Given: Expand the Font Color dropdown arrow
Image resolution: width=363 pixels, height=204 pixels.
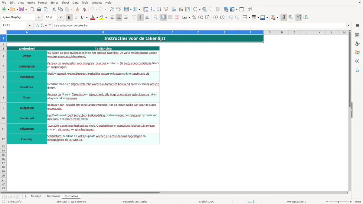Looking at the screenshot, I should point(97,18).
